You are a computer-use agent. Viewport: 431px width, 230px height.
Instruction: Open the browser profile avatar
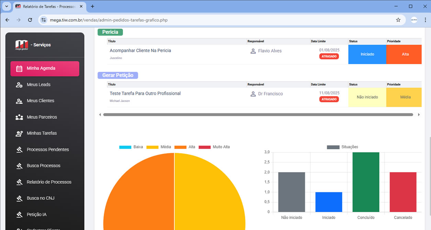pos(414,20)
